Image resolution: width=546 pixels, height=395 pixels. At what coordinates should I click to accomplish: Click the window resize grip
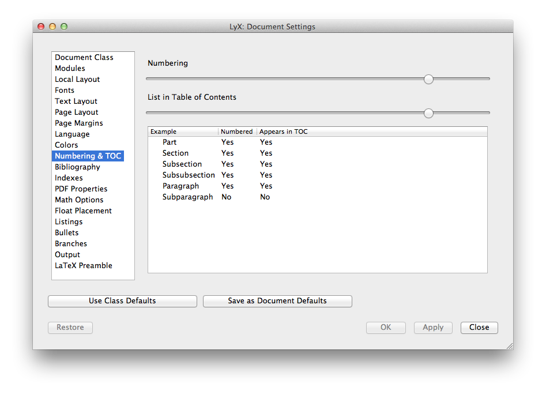(x=510, y=346)
